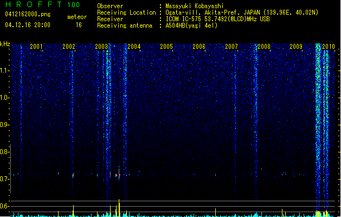Click the 1.1 kHz axis label
The image size is (341, 217).
click(x=5, y=71)
